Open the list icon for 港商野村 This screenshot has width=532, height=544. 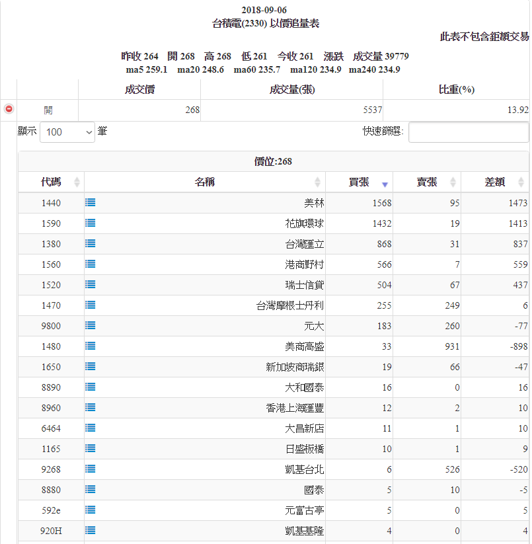91,264
